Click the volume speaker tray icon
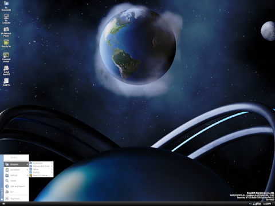Viewport: 275px width, 206px height. [250, 204]
